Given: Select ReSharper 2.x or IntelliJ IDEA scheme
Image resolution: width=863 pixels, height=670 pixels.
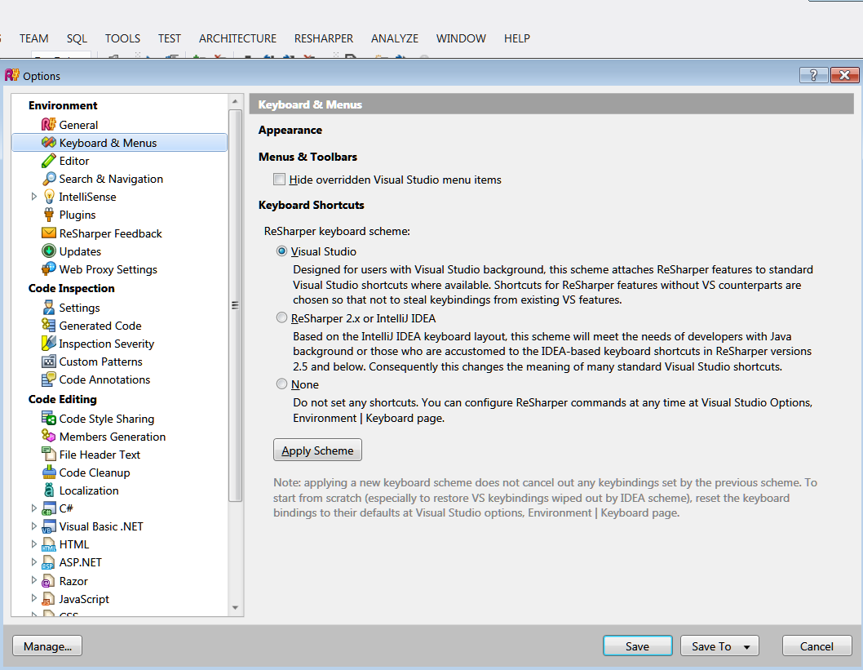Looking at the screenshot, I should click(x=281, y=317).
